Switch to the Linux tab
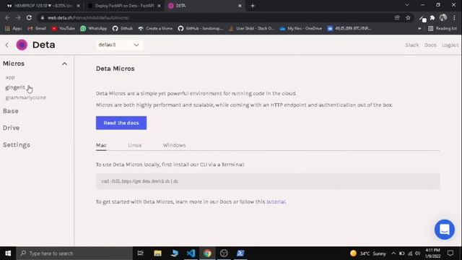The height and width of the screenshot is (260, 462). tap(135, 145)
